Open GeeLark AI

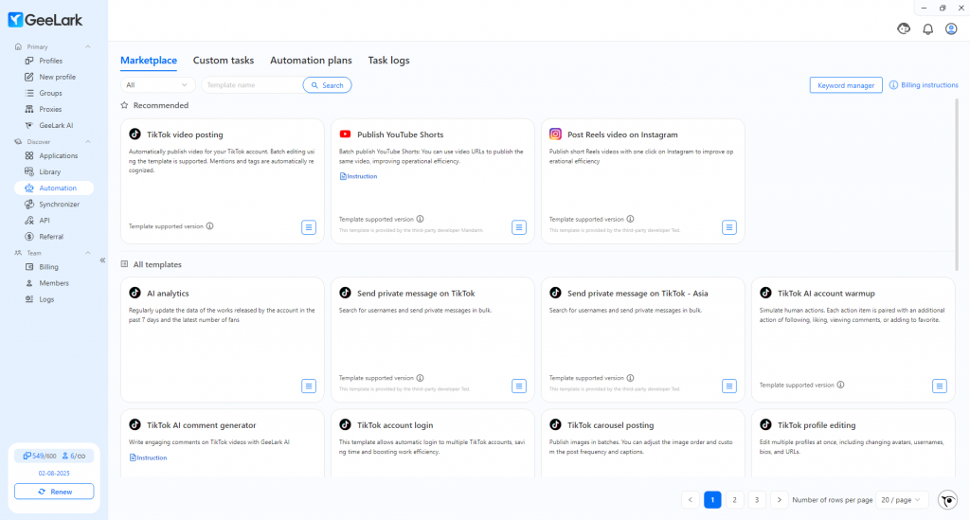point(56,125)
